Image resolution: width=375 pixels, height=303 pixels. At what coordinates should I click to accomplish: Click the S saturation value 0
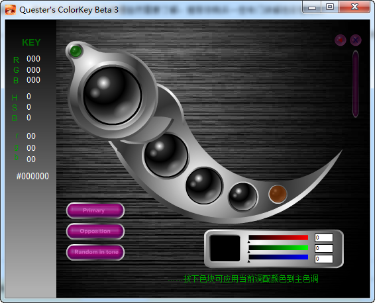(x=28, y=107)
